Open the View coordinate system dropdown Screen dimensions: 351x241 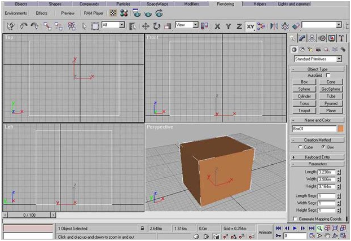(187, 25)
